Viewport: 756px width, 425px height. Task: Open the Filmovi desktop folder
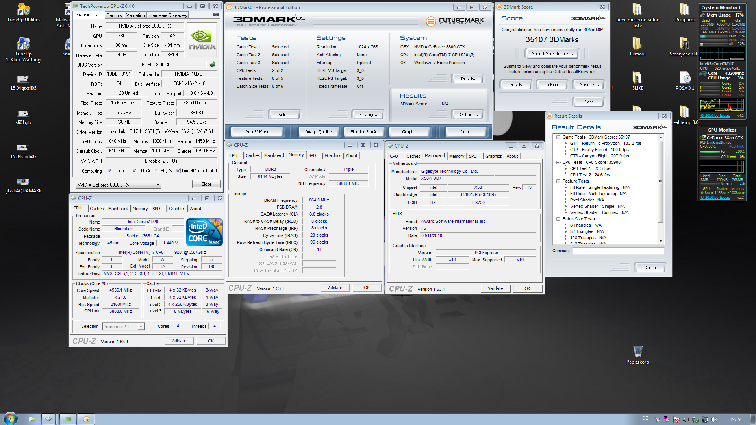click(637, 44)
